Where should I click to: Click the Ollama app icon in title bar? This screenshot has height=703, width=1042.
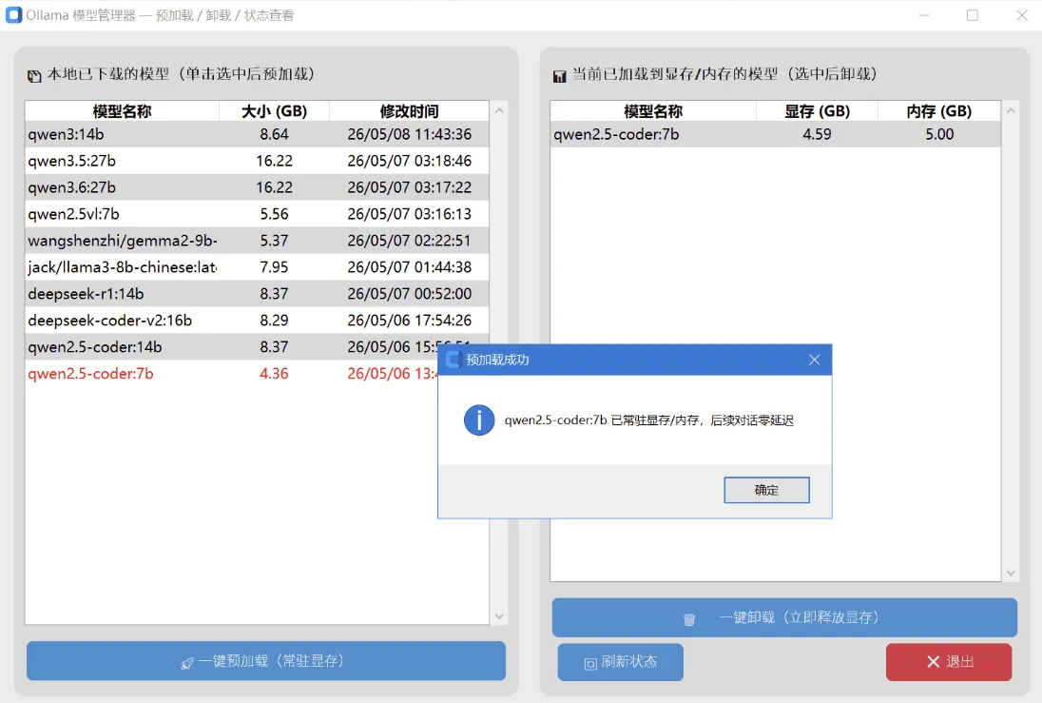[13, 14]
